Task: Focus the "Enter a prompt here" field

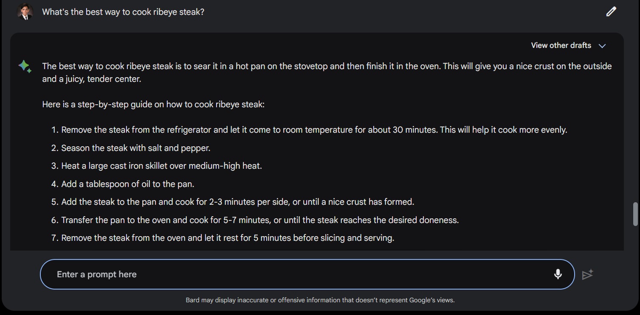Action: point(297,274)
